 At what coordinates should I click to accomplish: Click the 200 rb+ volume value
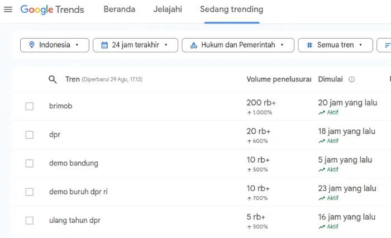[x=261, y=103]
